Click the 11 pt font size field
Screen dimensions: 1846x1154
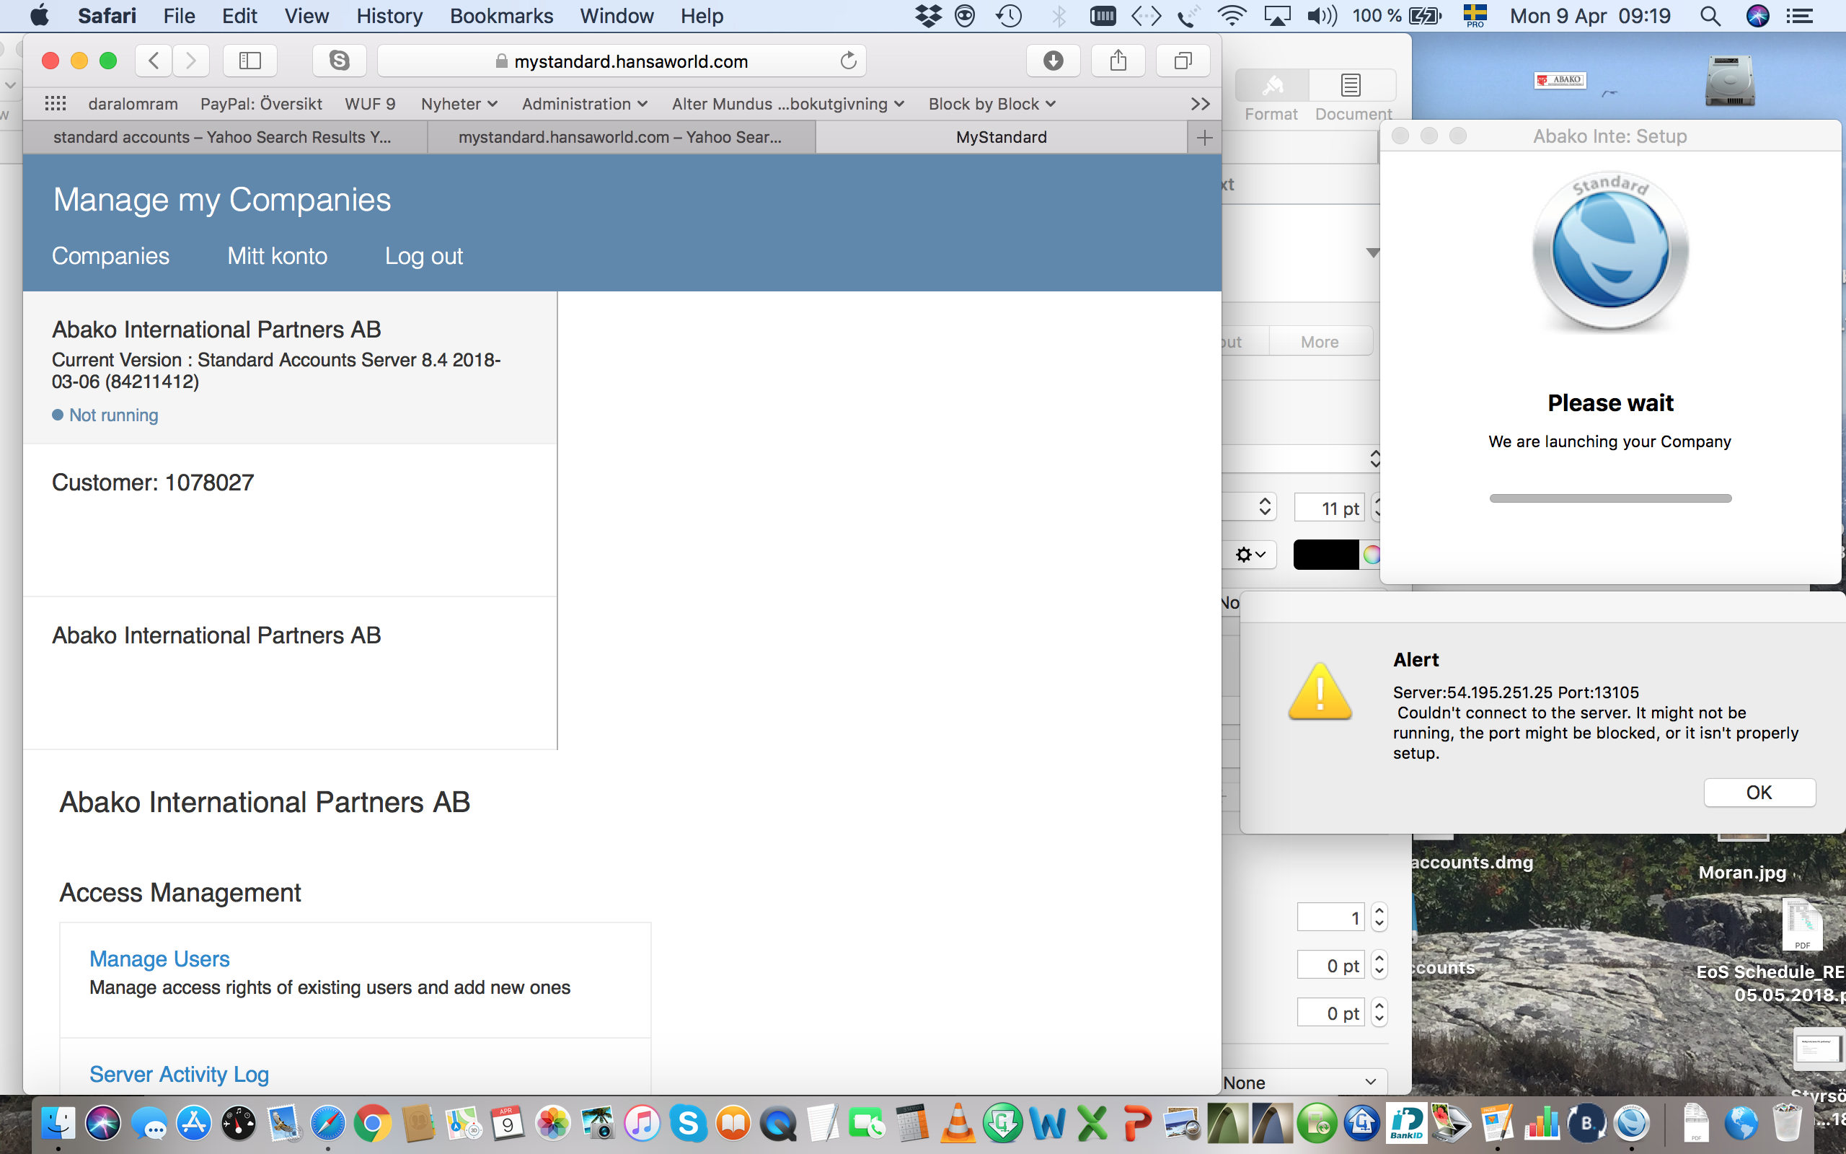click(1330, 508)
